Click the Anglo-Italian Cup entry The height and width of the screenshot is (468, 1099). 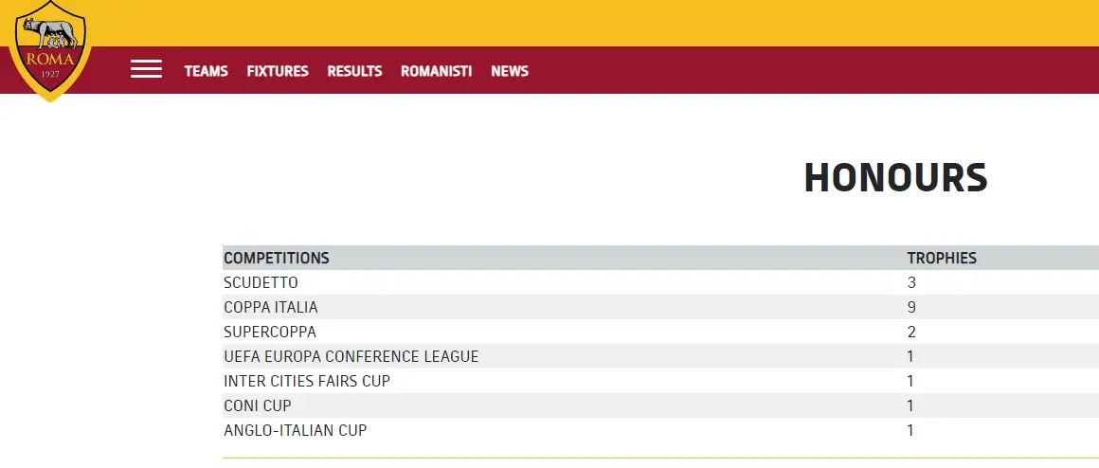point(295,430)
